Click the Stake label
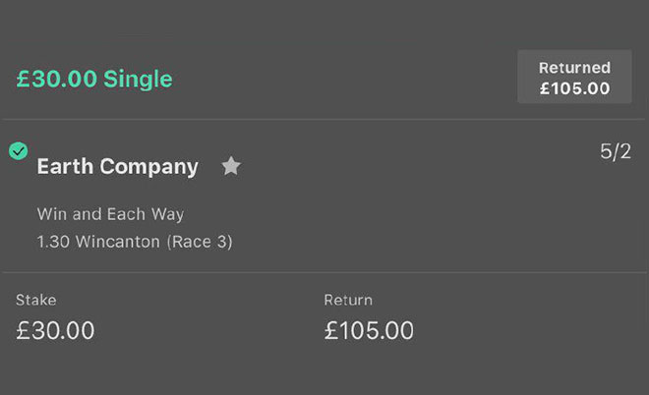The height and width of the screenshot is (395, 649). [36, 301]
